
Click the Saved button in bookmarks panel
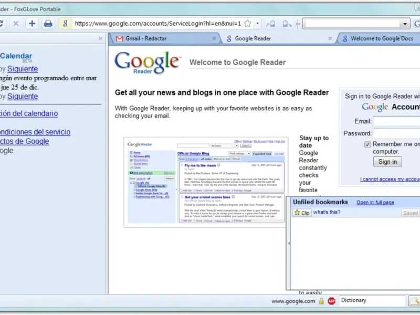(411, 213)
